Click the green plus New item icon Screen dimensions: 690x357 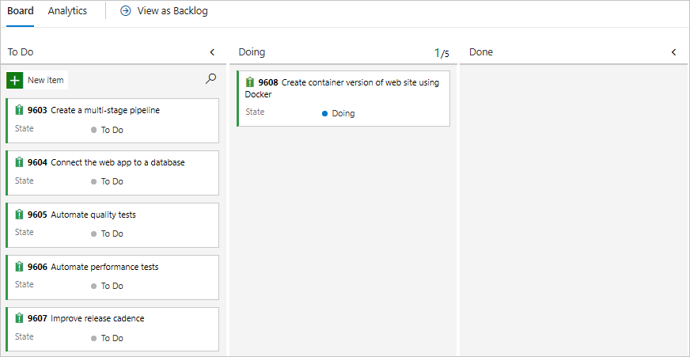pyautogui.click(x=15, y=80)
